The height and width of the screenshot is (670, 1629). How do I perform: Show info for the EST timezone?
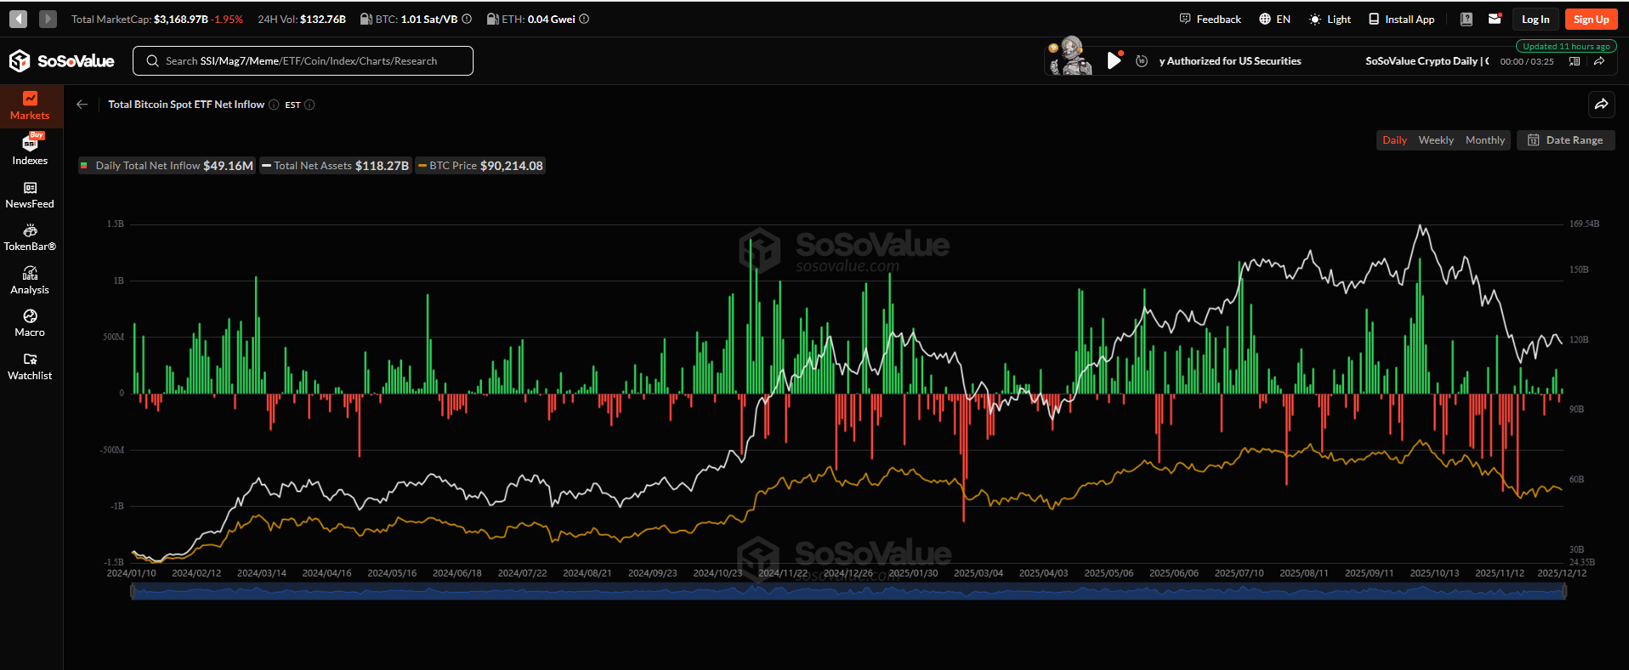click(309, 105)
